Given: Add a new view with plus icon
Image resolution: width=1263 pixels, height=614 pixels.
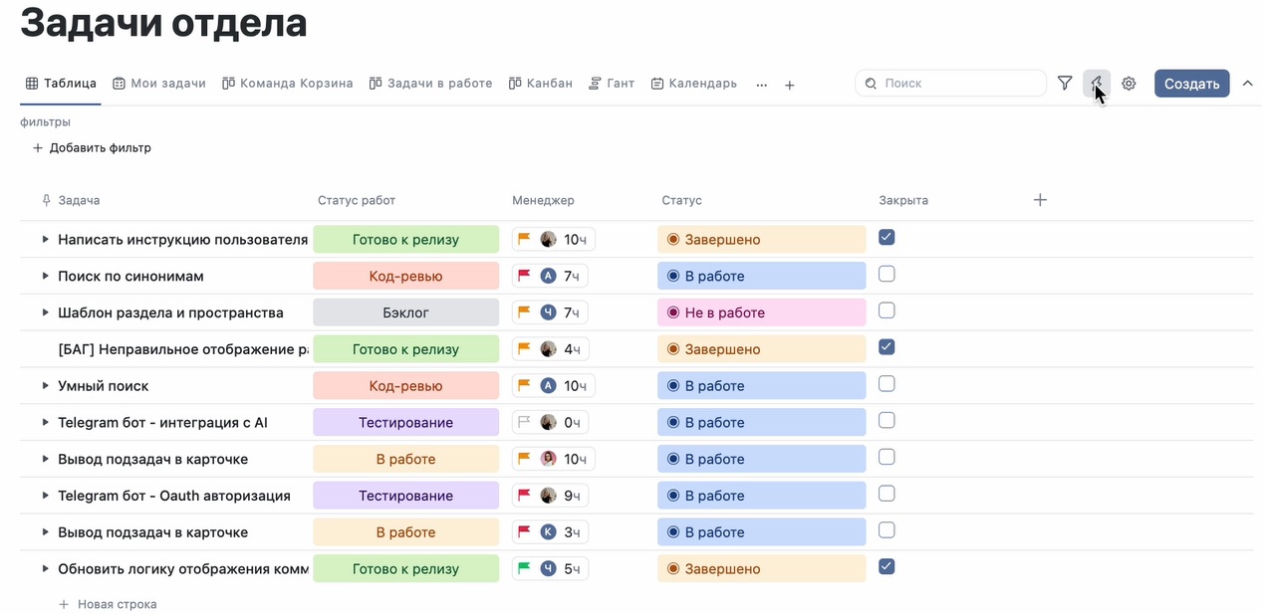Looking at the screenshot, I should (789, 86).
